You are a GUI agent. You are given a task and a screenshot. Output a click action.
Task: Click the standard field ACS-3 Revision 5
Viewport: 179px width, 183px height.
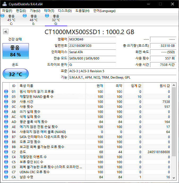pyautogui.click(x=122, y=71)
